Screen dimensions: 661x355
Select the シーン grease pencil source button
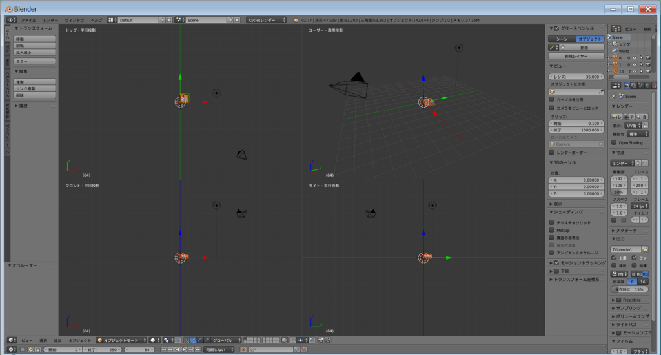[562, 39]
